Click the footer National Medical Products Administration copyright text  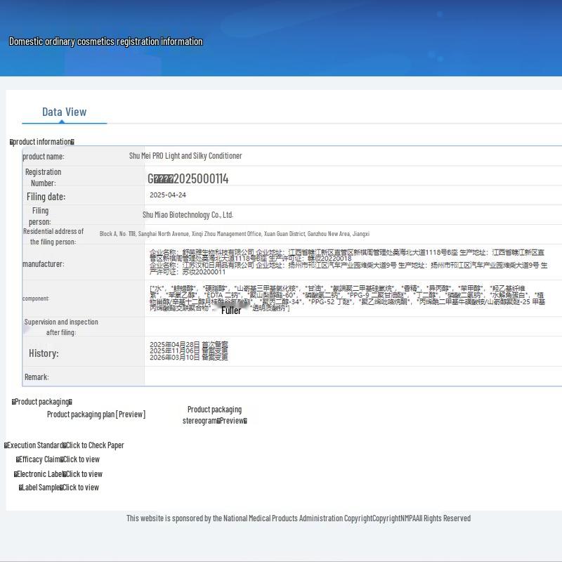298,518
